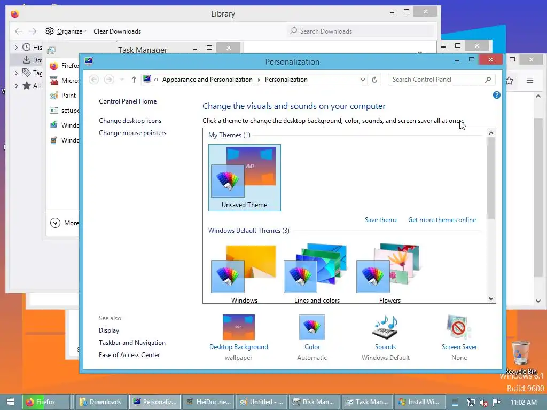Screen dimensions: 547x410
Task: Click the browser page scrollbar down arrow
Action: 538,301
